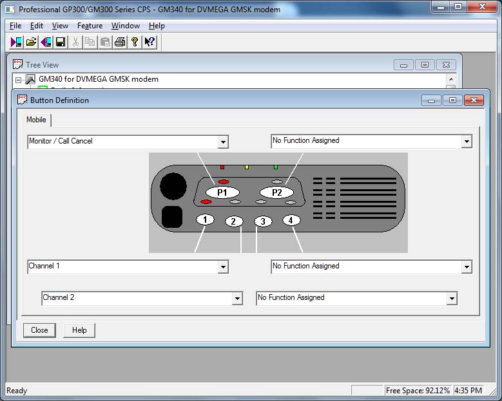The height and width of the screenshot is (401, 502).
Task: Activate the context help pointer icon
Action: [150, 42]
